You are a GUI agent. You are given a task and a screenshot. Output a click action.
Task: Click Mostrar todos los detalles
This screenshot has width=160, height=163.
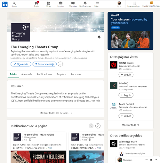[56, 113]
